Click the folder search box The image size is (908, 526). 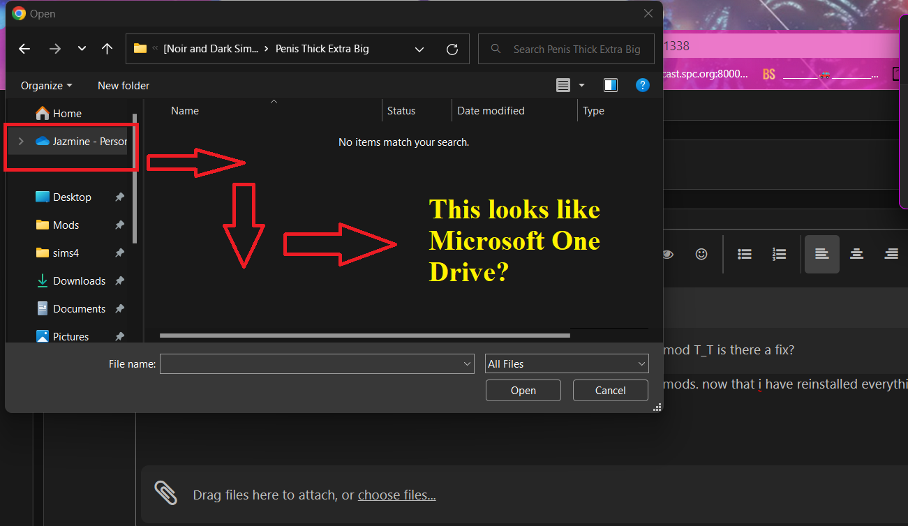(x=566, y=49)
